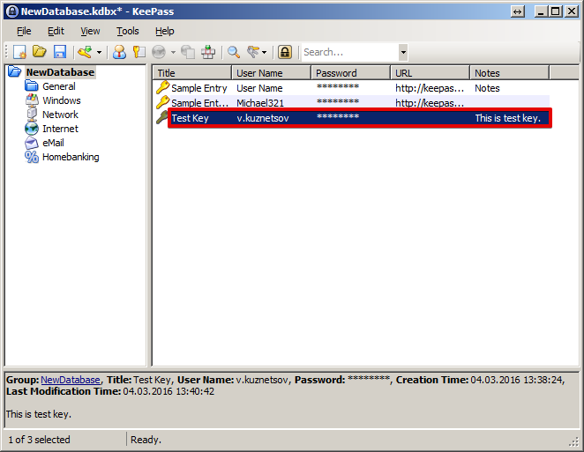Click the Add Entry key icon
The image size is (584, 452).
click(x=85, y=52)
